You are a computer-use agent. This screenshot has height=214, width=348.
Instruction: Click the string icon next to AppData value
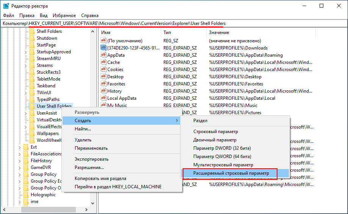click(x=103, y=55)
